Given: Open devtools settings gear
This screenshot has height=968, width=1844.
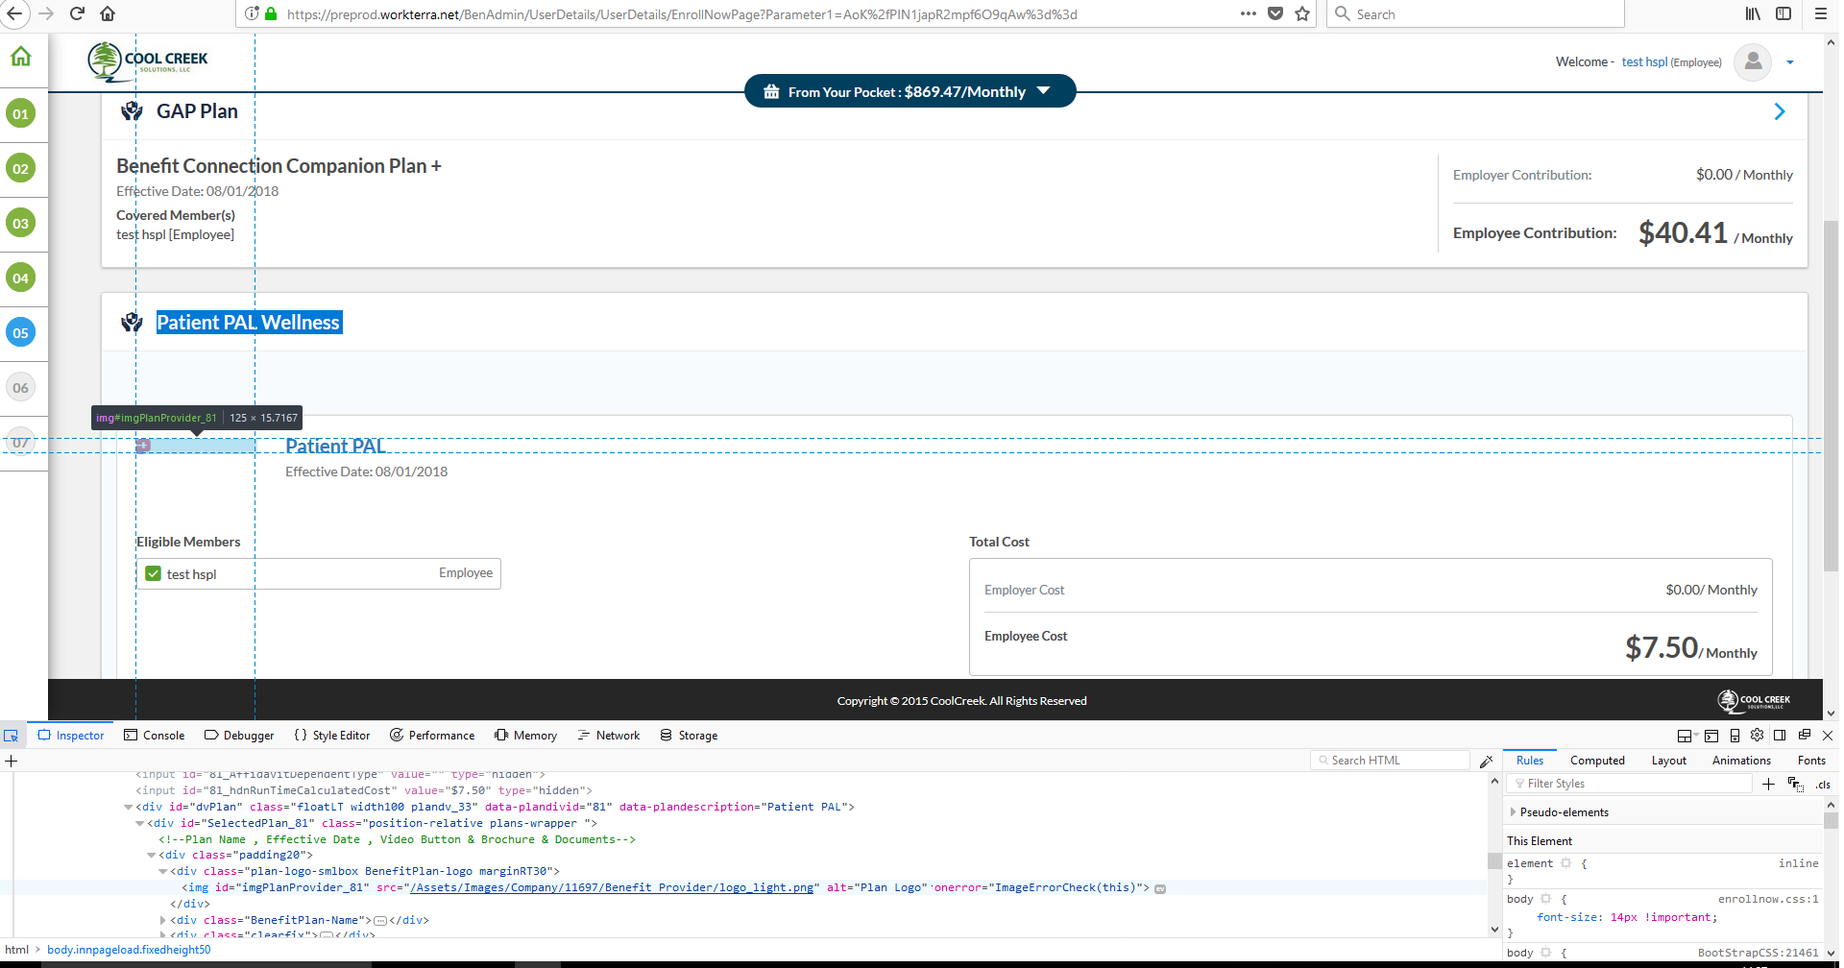Looking at the screenshot, I should click(x=1757, y=735).
